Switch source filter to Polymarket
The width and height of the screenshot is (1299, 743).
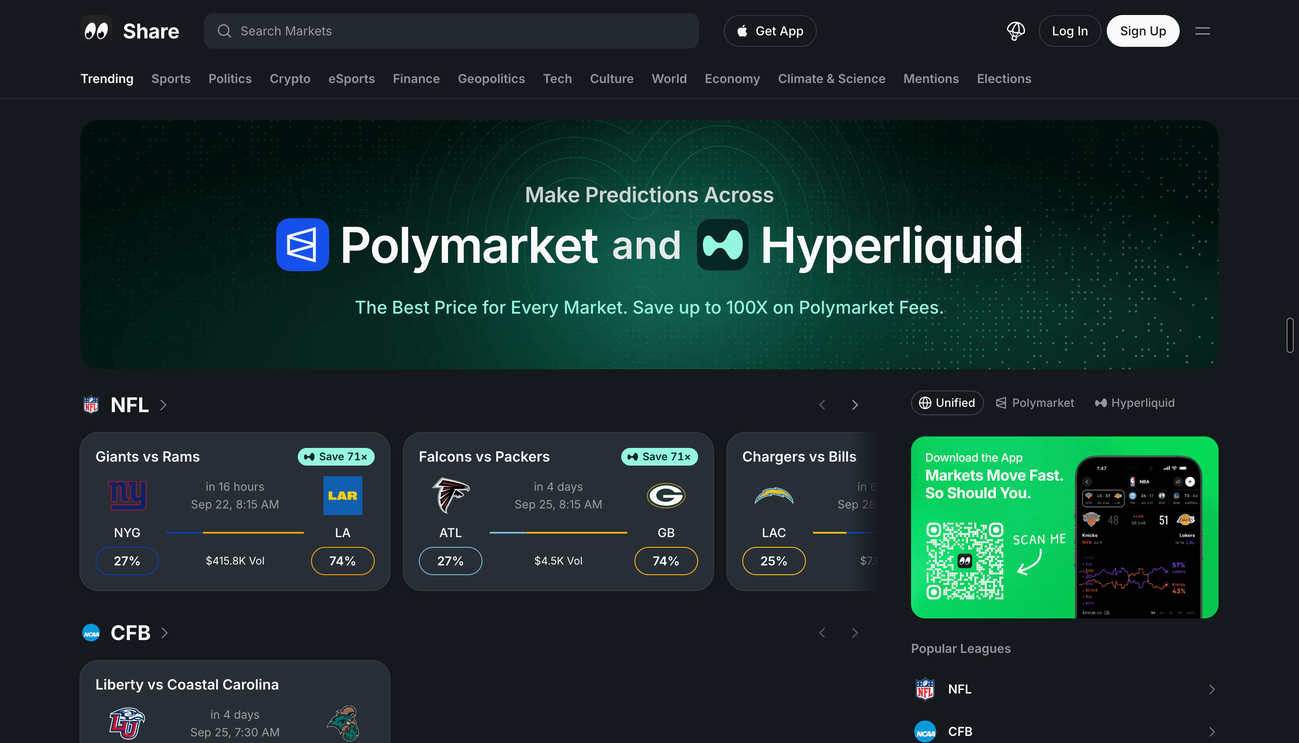coord(1035,402)
